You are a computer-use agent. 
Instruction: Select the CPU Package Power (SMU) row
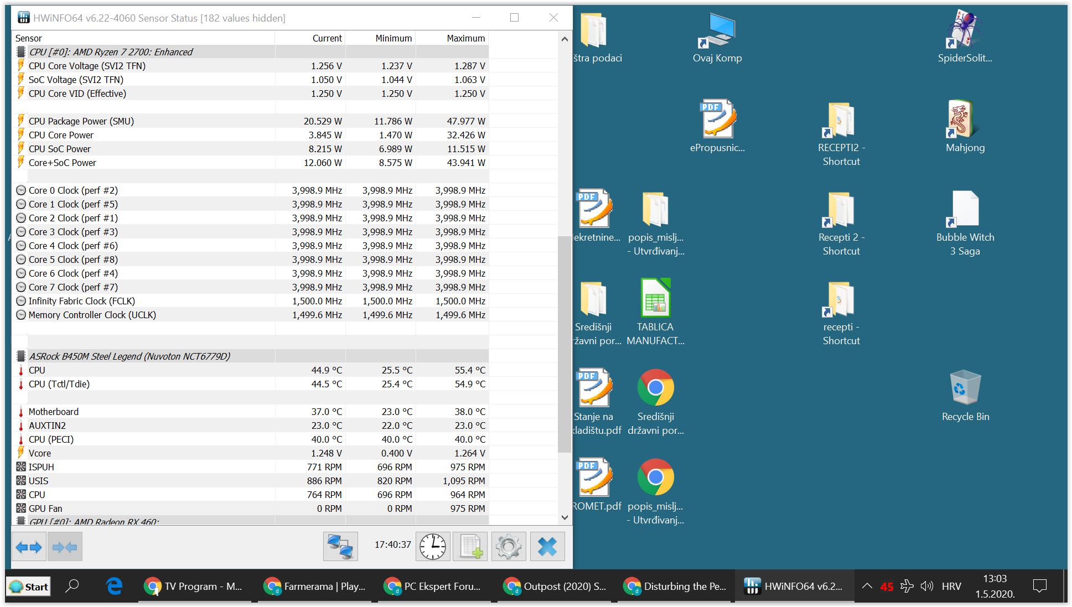point(81,121)
